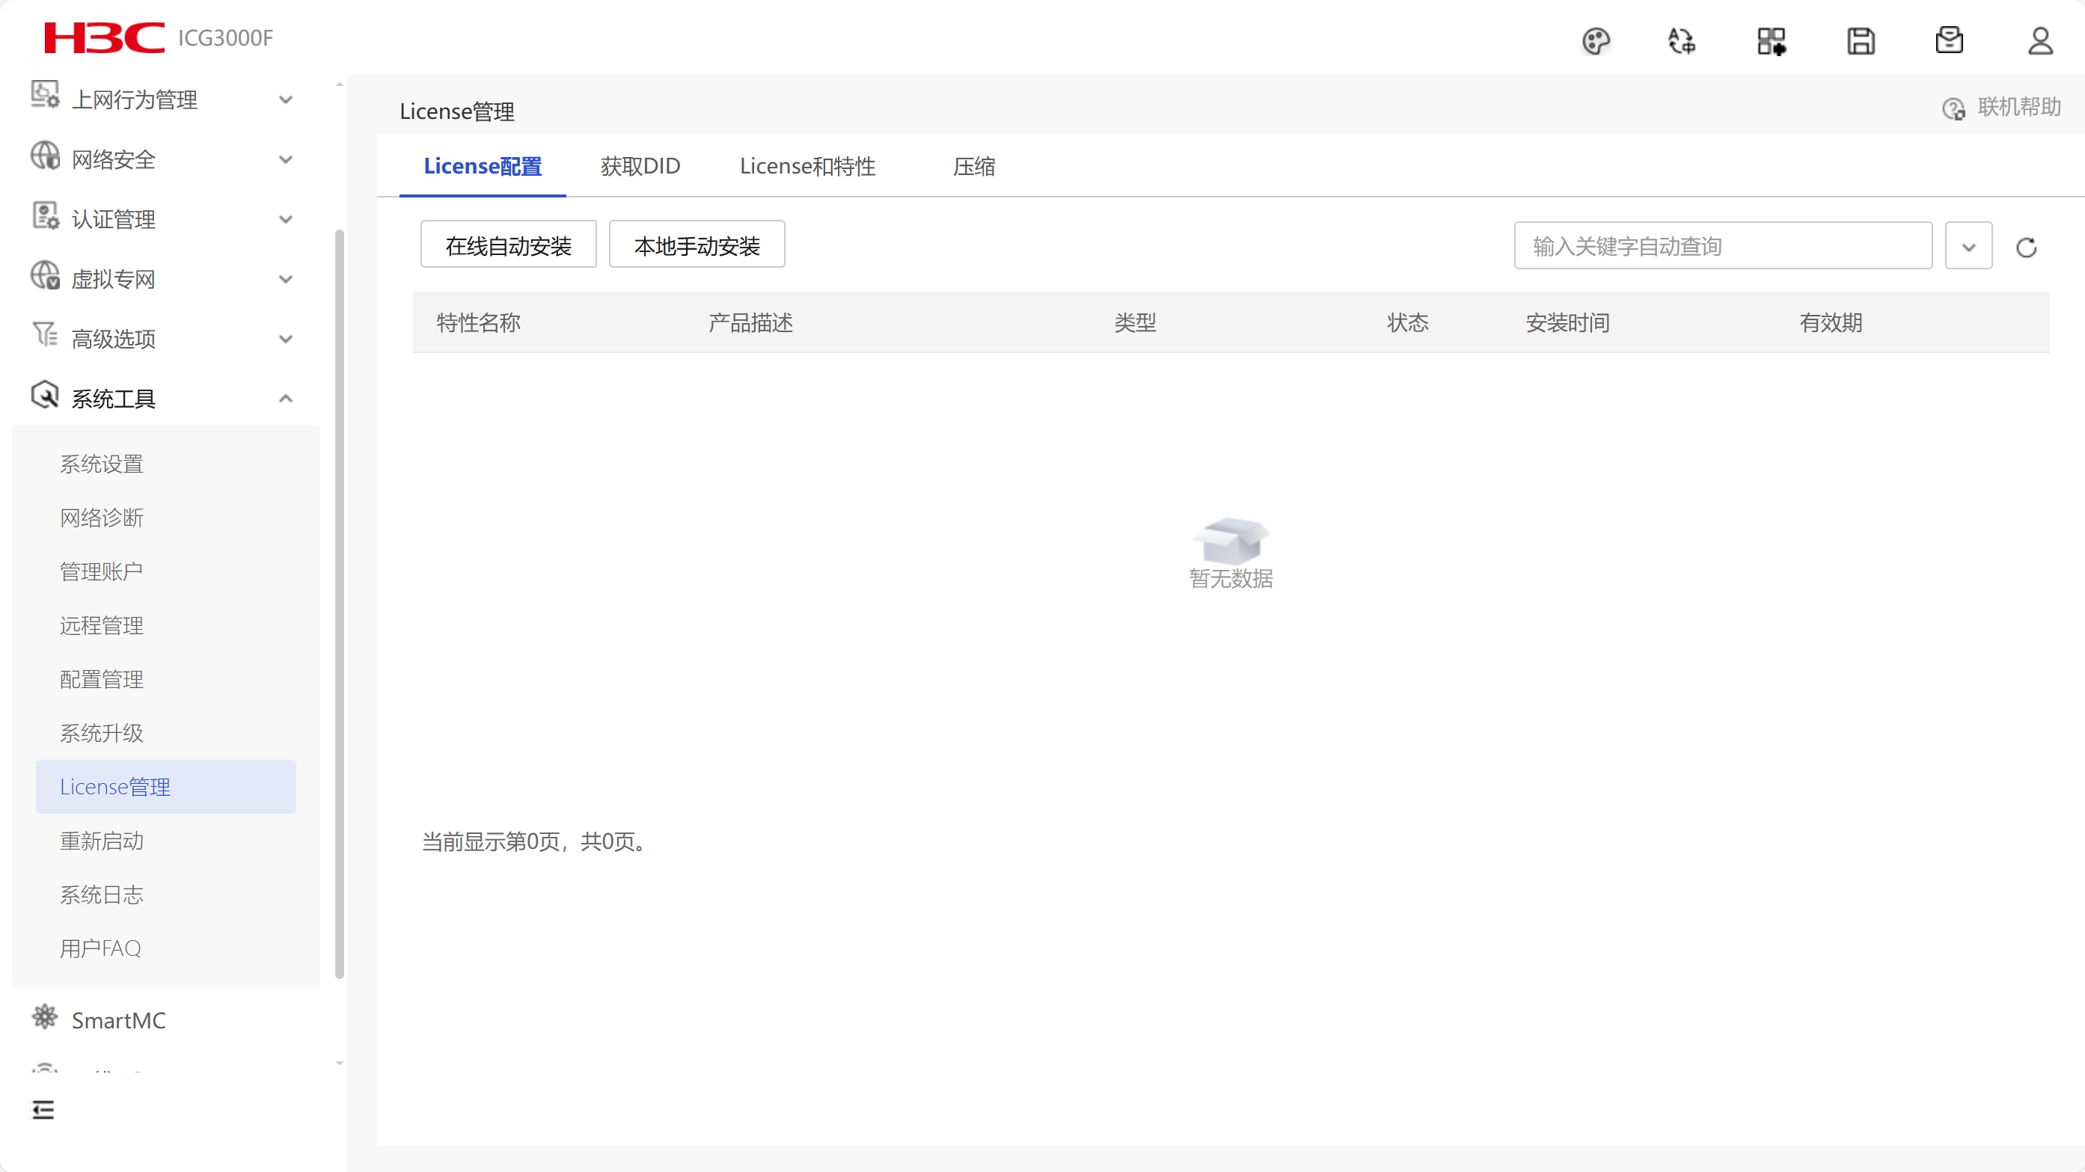Screen dimensions: 2085x1172
Task: Open the theme palette icon
Action: click(x=1596, y=40)
